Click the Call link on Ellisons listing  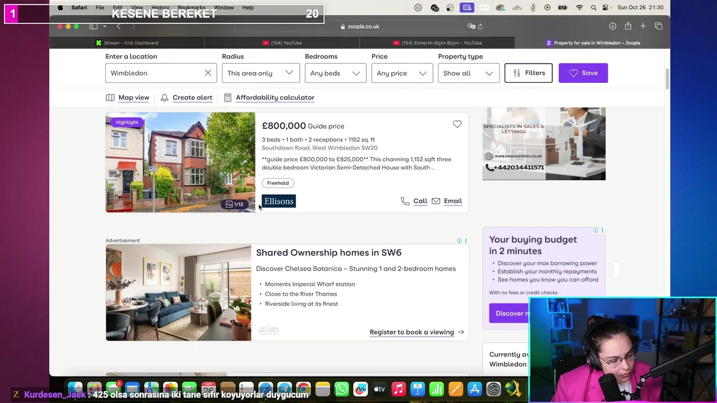click(x=420, y=201)
